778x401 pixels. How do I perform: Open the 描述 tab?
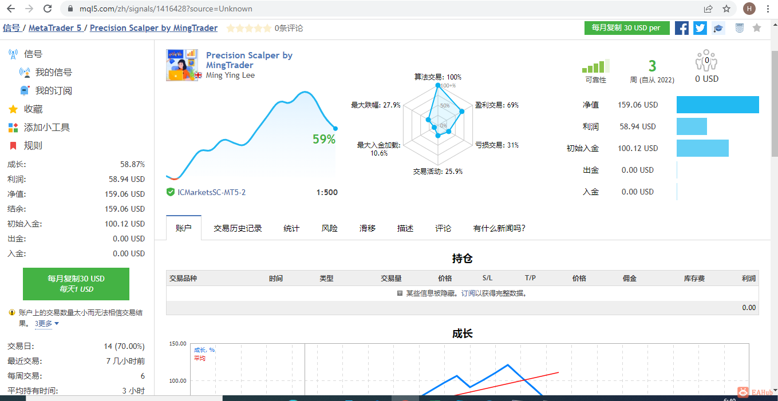[405, 228]
